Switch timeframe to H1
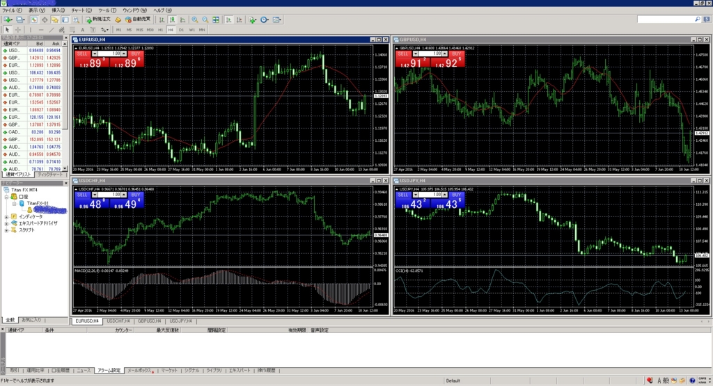 tap(161, 29)
